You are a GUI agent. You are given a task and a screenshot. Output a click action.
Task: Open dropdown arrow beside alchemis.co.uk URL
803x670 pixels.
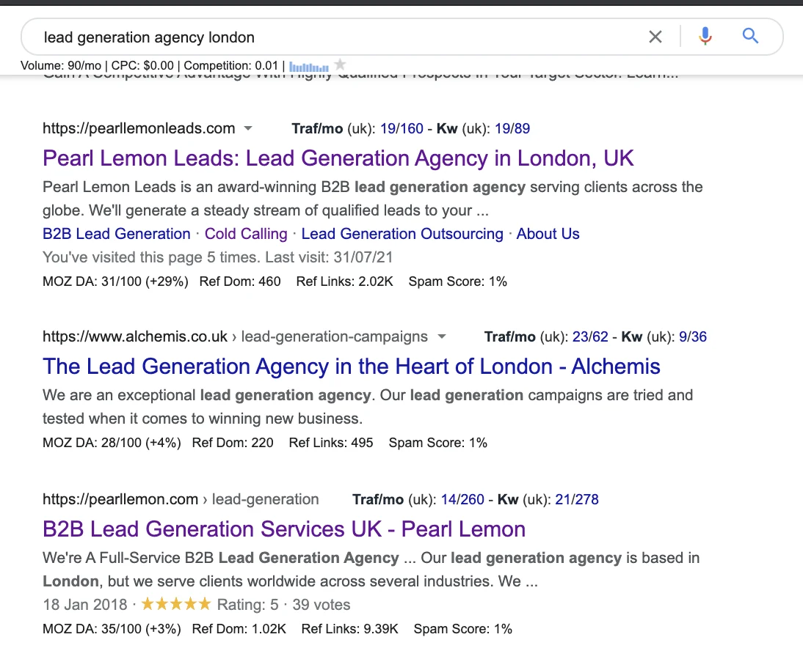(x=441, y=336)
